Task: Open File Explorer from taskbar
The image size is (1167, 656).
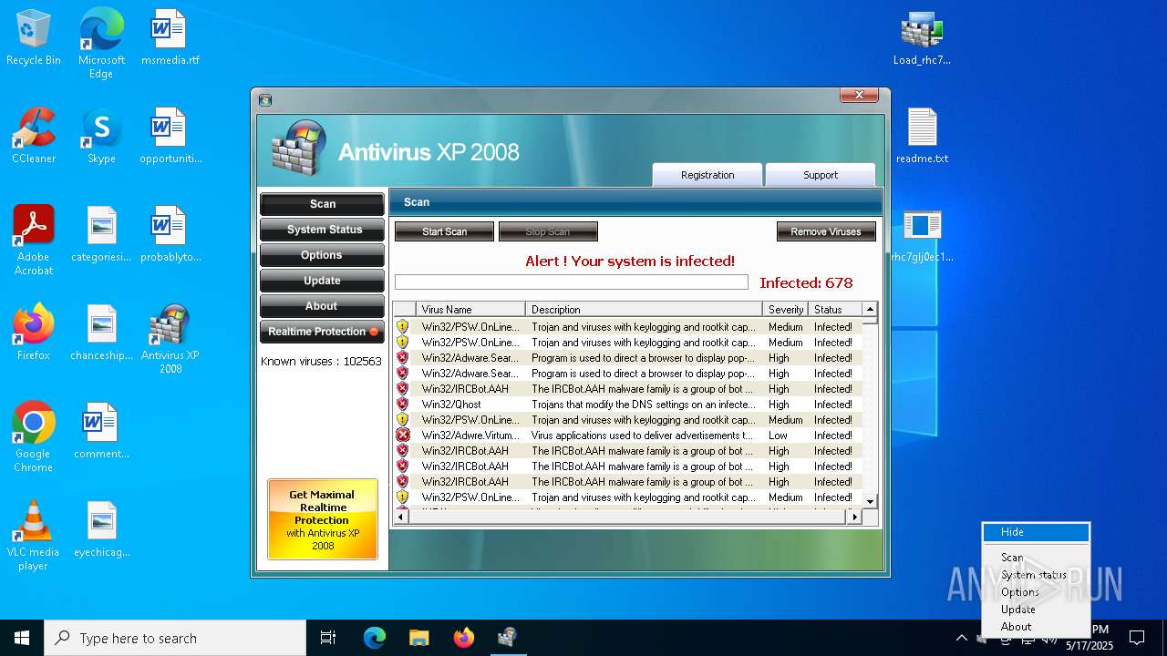Action: (418, 638)
